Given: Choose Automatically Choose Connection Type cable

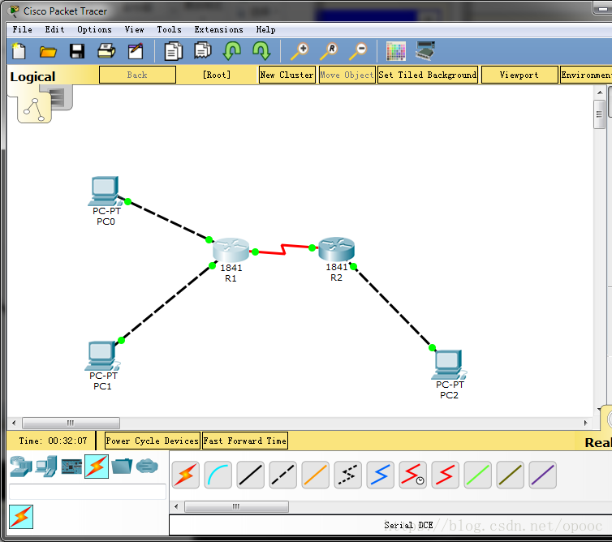Looking at the screenshot, I should tap(186, 475).
